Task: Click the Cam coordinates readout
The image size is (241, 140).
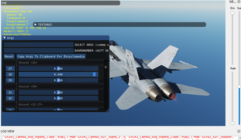Action: coord(25,28)
